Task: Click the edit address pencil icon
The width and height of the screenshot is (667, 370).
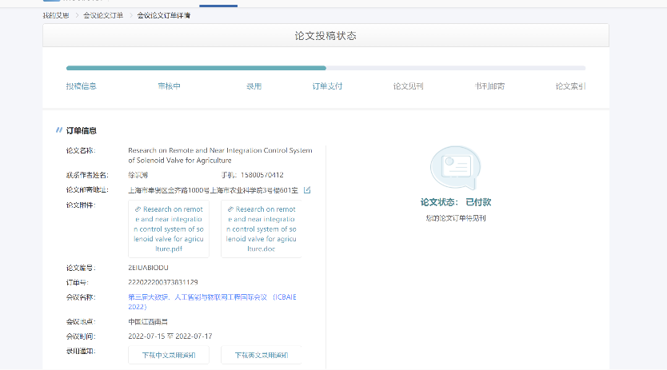Action: point(307,190)
